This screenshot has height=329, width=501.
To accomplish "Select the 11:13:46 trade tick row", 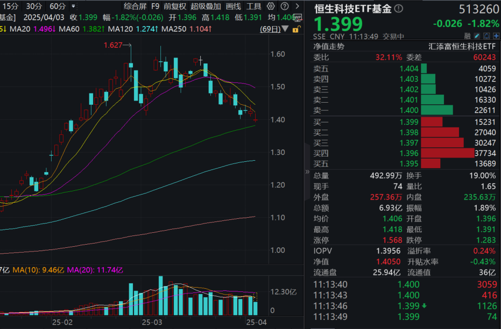I will (x=405, y=306).
